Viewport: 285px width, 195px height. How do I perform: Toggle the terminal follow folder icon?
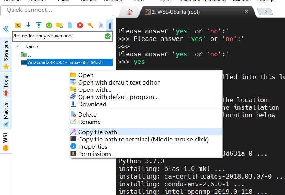pyautogui.click(x=110, y=25)
